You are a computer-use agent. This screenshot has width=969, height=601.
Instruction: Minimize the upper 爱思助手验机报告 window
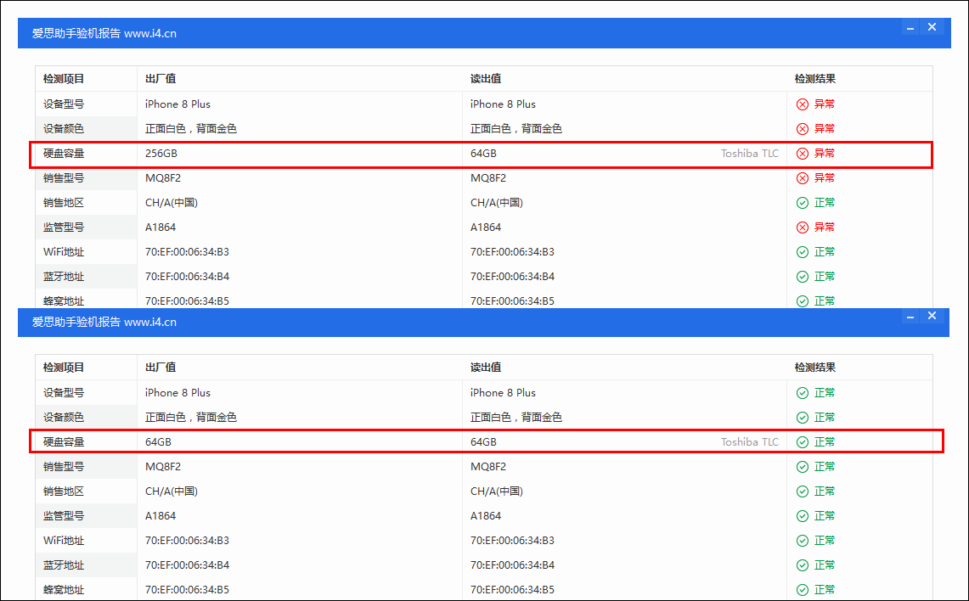(910, 28)
